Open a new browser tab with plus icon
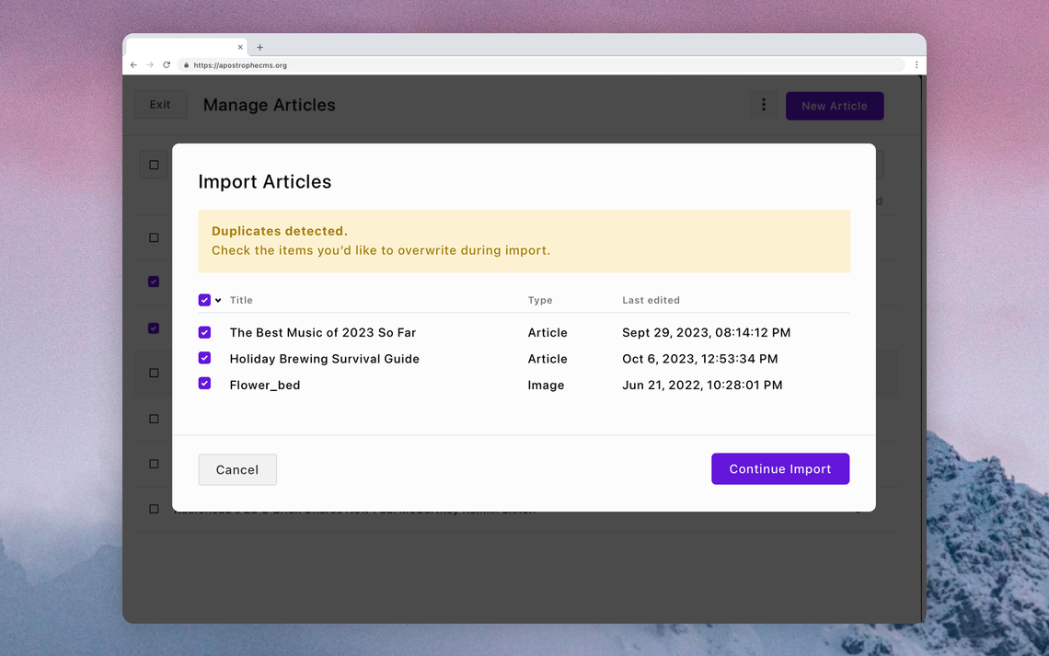The height and width of the screenshot is (656, 1049). click(260, 47)
